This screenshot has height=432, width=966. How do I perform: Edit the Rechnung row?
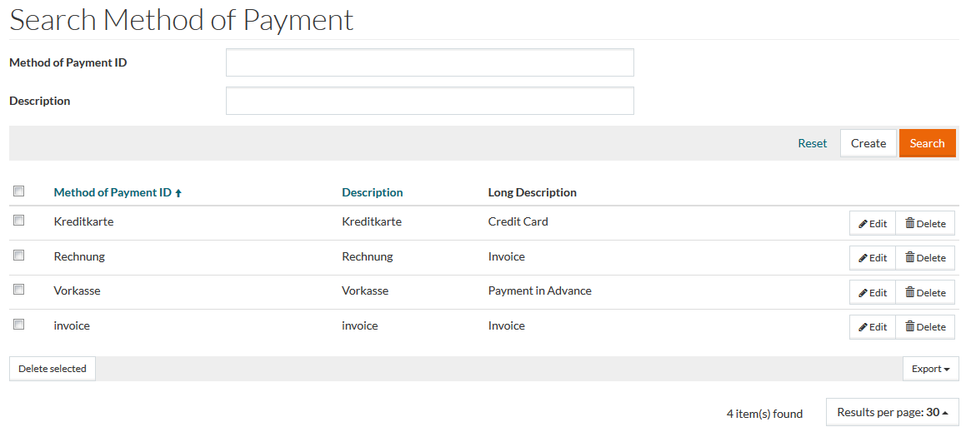(x=872, y=258)
